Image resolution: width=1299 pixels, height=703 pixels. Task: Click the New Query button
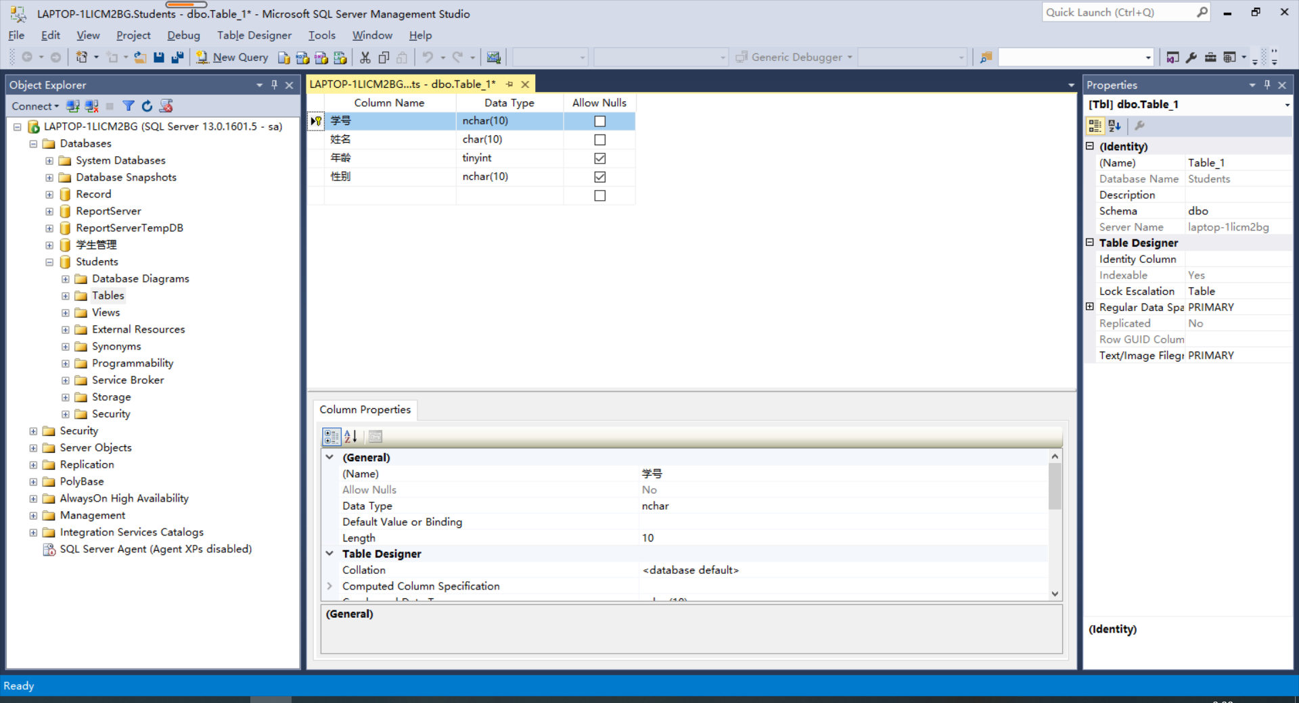click(x=232, y=57)
